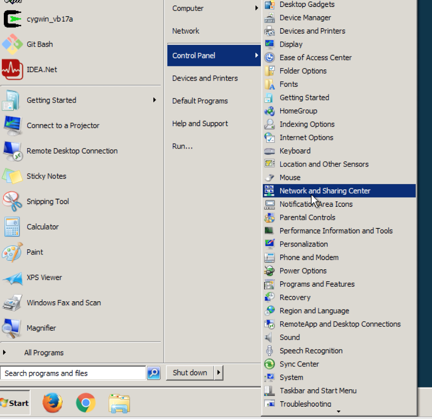Launch the cygwin_vb17a terminal icon
The image size is (432, 419).
(x=12, y=19)
